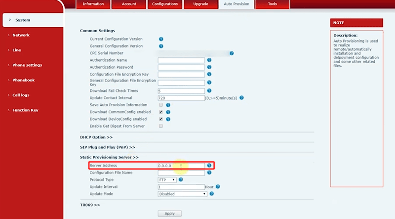Viewport: 395px width, 219px height.
Task: Uncheck Download CommonConfig enabled
Action: (161, 112)
